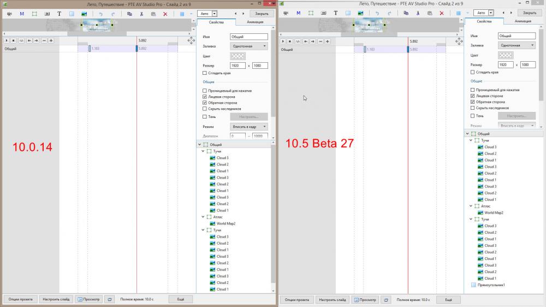Viewport: 546px width, 307px height.
Task: Uncheck Лицевая сторона in the 10.5 Beta window
Action: (473, 96)
